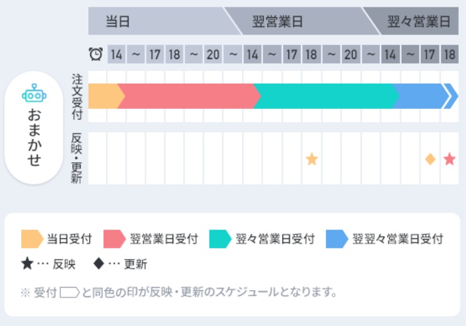
Task: Click the alarm clock icon
Action: pyautogui.click(x=96, y=54)
